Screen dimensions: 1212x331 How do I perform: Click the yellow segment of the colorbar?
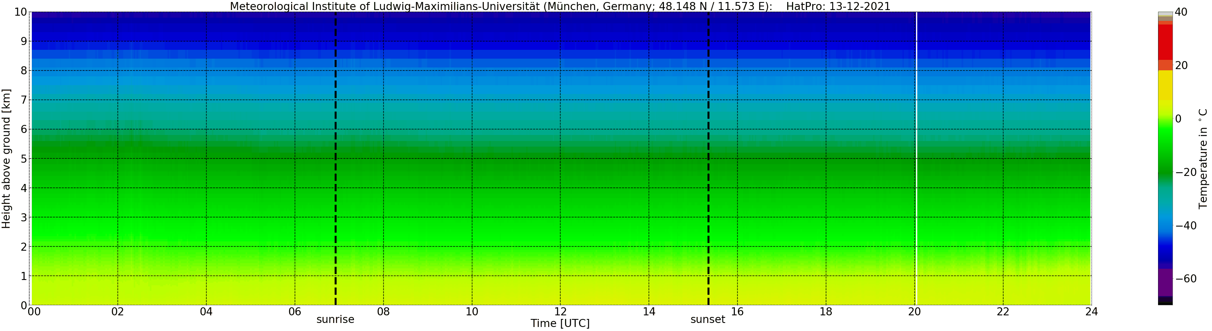[x=1165, y=85]
